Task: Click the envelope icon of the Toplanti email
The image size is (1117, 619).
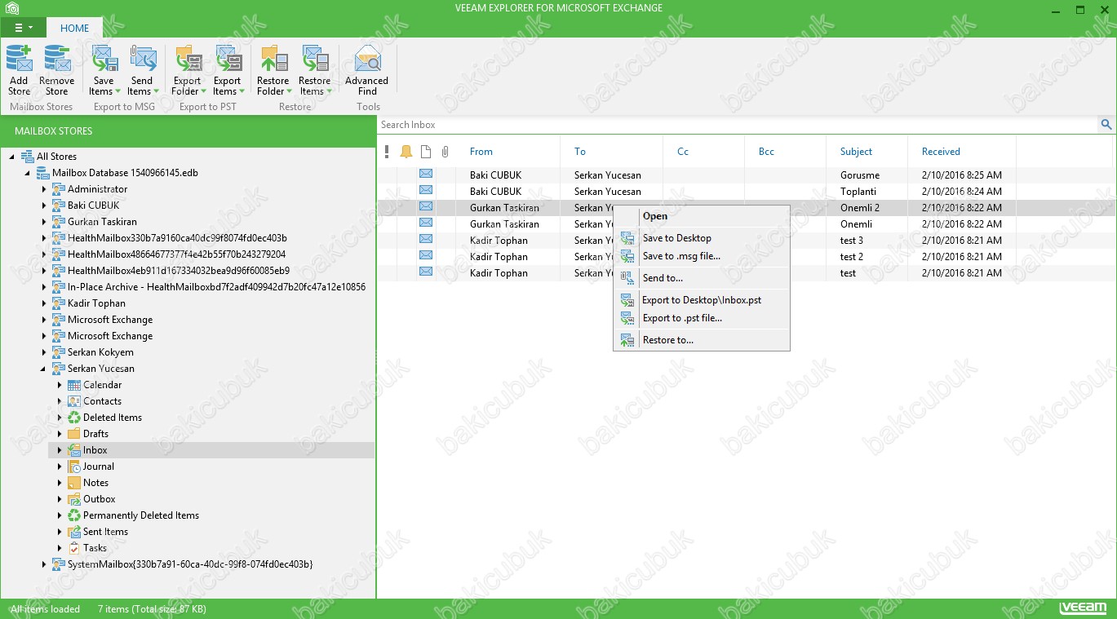Action: click(x=426, y=191)
